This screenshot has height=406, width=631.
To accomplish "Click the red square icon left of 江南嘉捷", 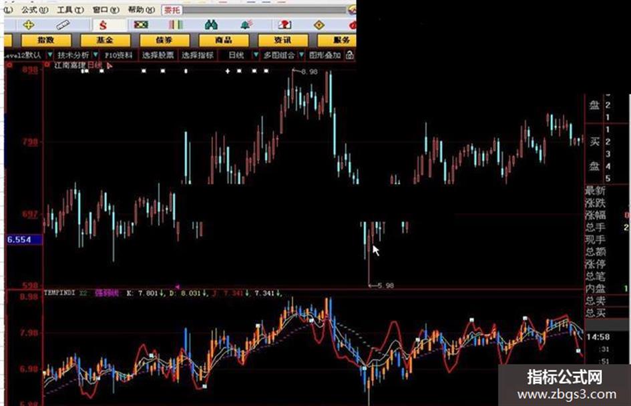I will (47, 65).
